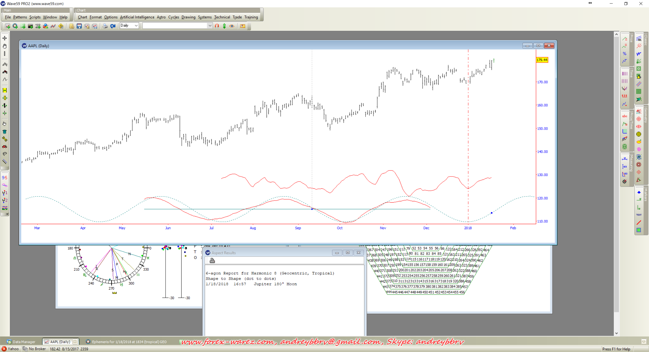The width and height of the screenshot is (649, 352).
Task: Click the yellow wrench settings tool
Action: [x=5, y=139]
